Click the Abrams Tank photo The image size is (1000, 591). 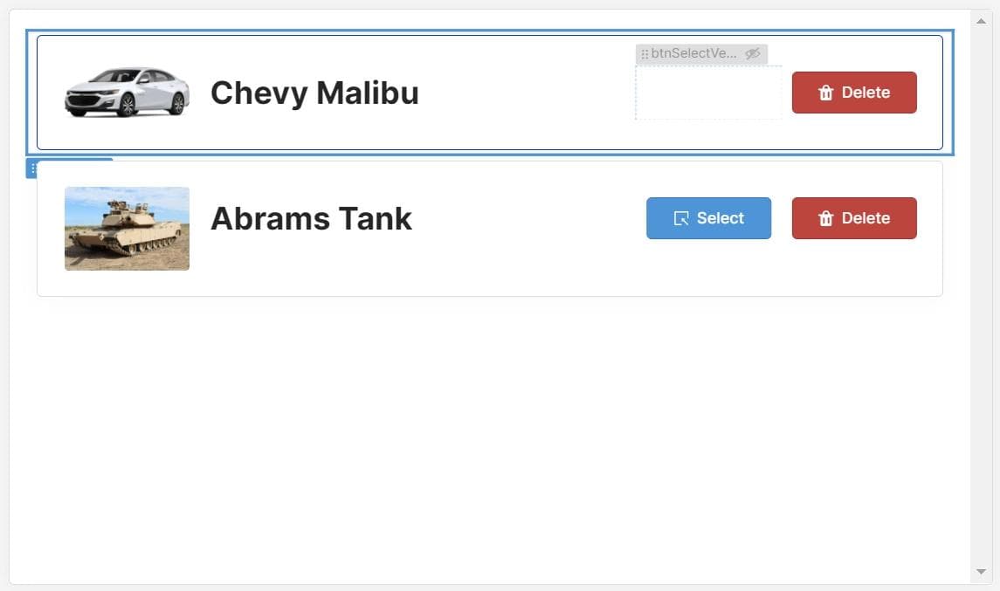(127, 228)
